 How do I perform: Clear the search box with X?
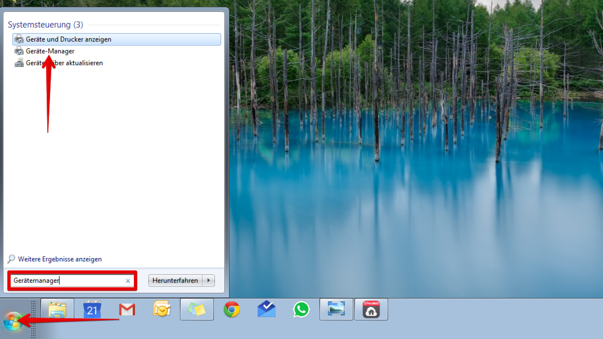(x=128, y=281)
